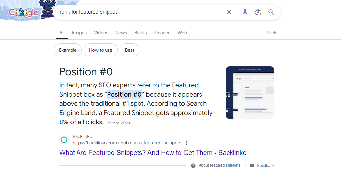Viewport: 341px width, 179px height.
Task: Click the About featured snippets help icon
Action: [193, 166]
